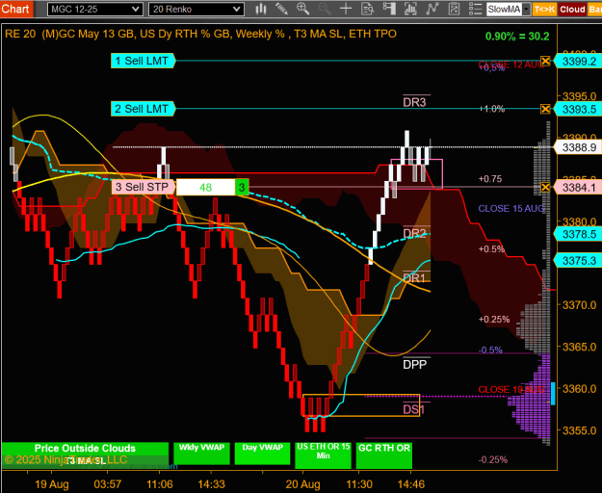Click the DR3 pivot label
This screenshot has width=602, height=493.
414,102
